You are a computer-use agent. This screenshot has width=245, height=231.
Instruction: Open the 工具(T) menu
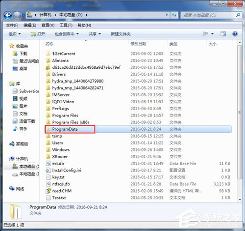[66, 25]
